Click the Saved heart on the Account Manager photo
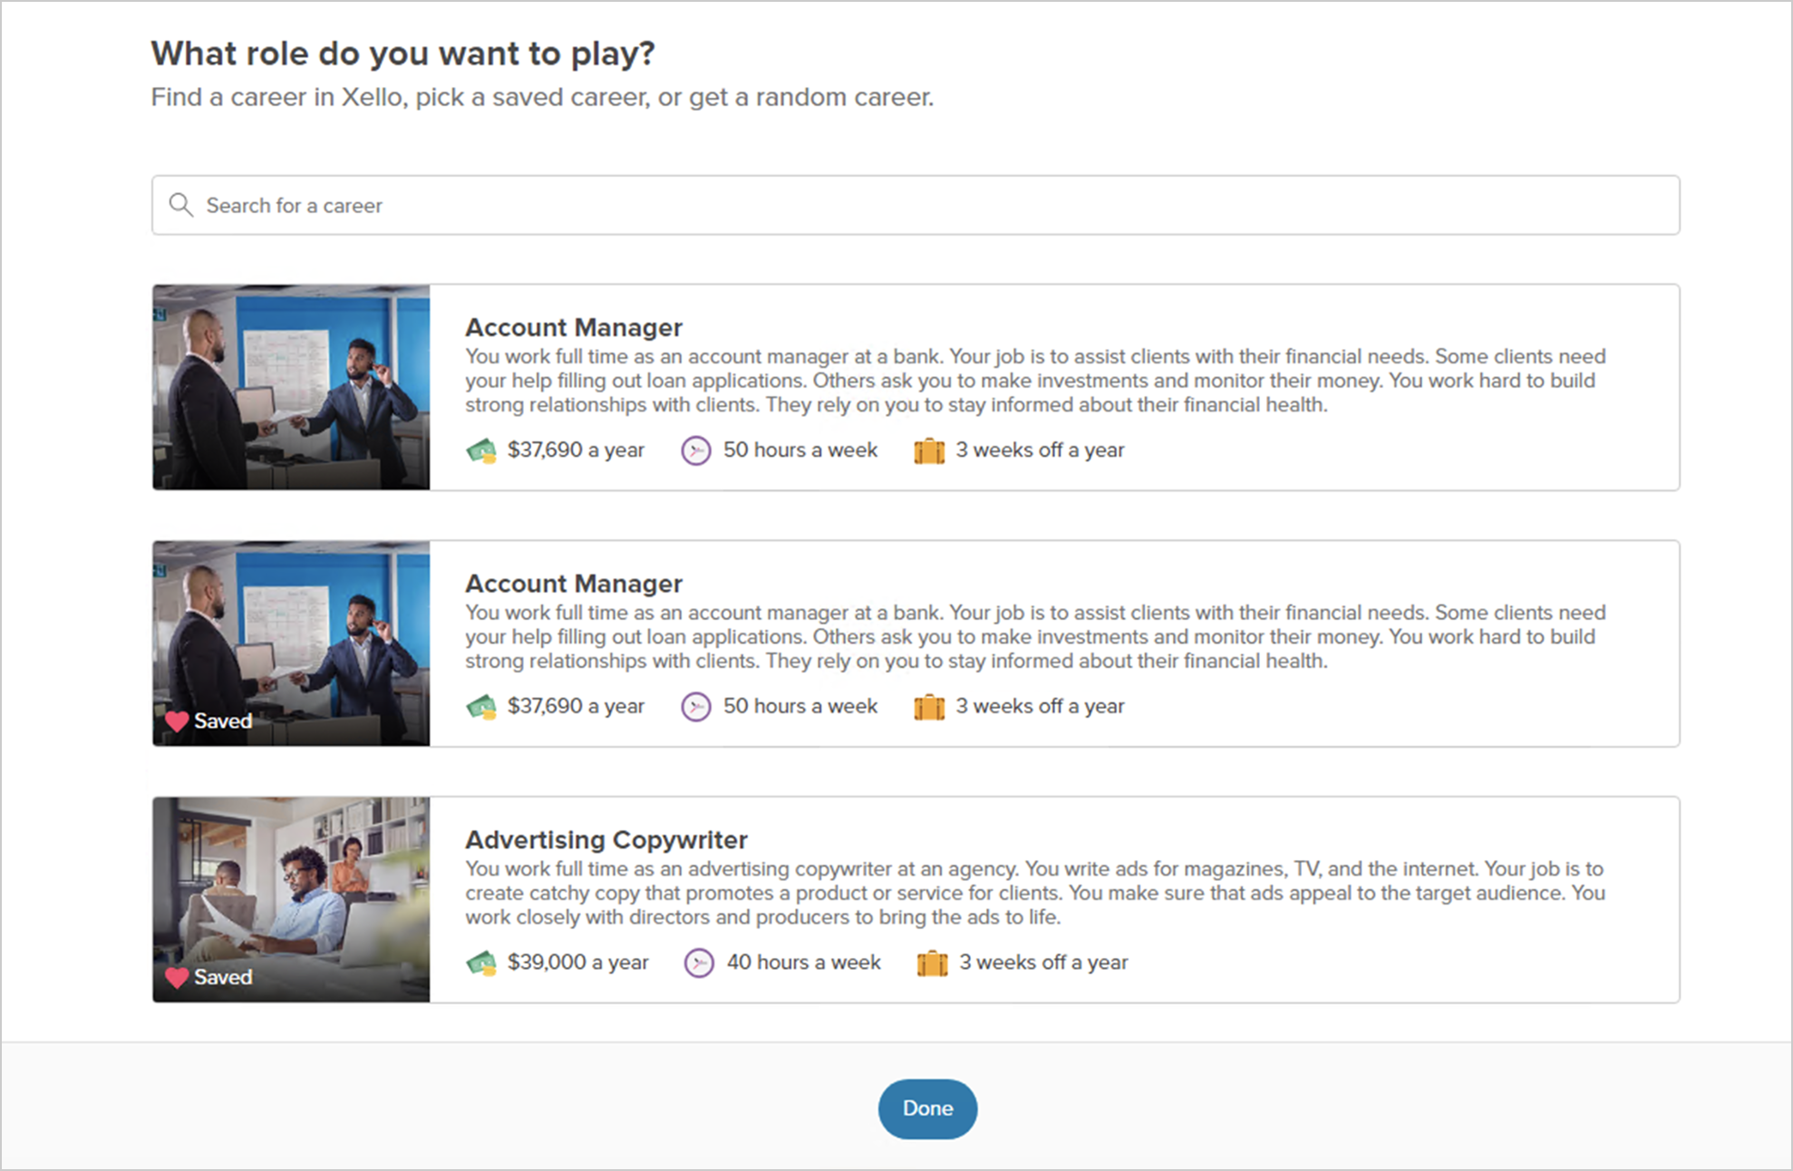 pyautogui.click(x=177, y=721)
